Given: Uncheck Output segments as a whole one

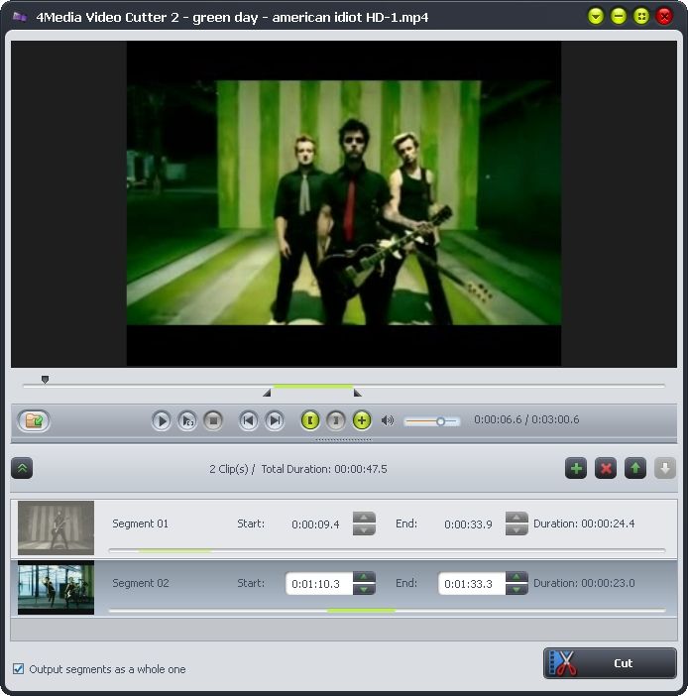Looking at the screenshot, I should [x=18, y=668].
